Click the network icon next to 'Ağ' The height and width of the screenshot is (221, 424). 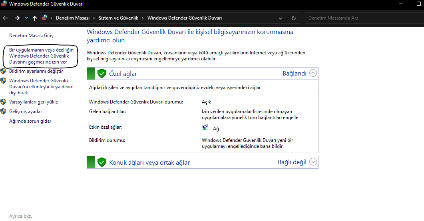(205, 127)
